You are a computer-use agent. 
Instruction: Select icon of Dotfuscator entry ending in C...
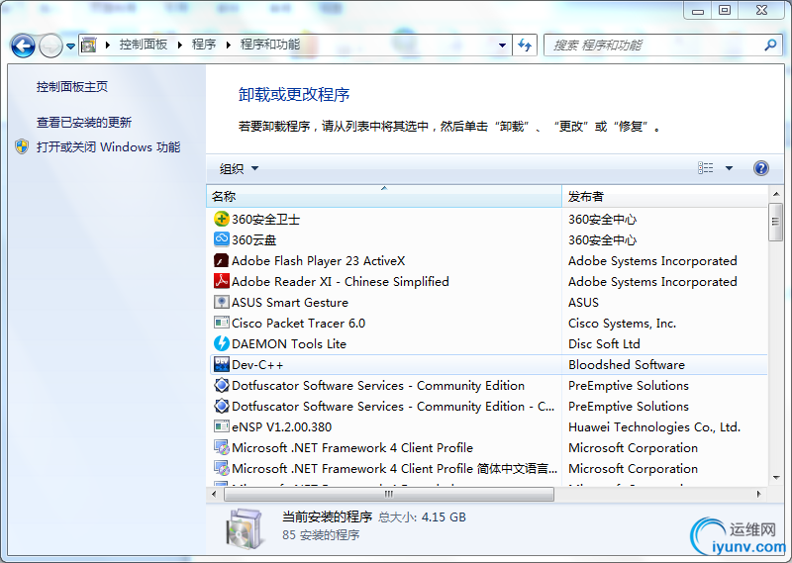[221, 406]
